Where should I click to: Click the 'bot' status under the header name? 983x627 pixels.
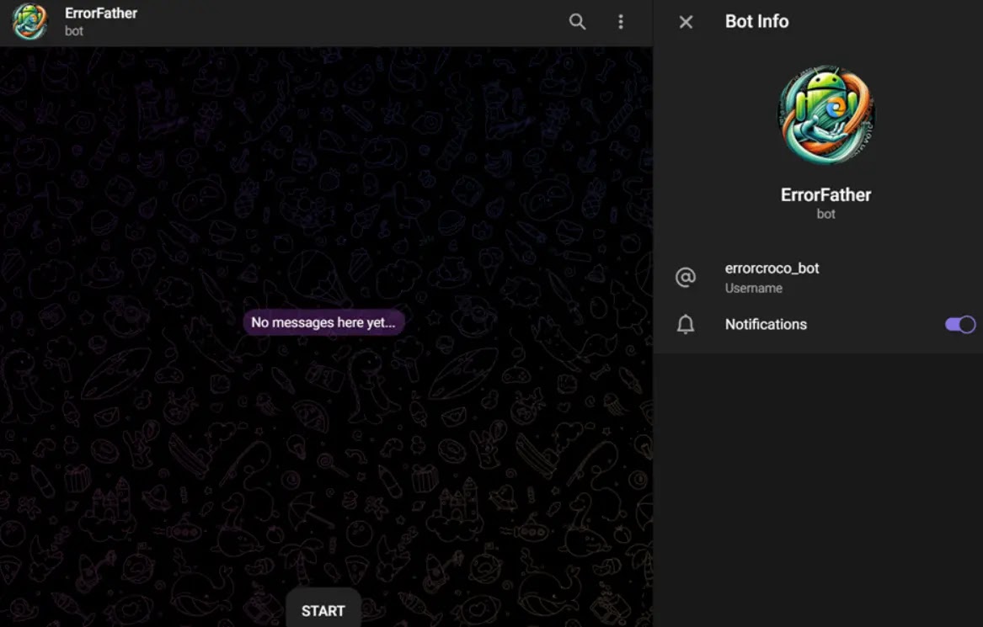click(x=74, y=30)
